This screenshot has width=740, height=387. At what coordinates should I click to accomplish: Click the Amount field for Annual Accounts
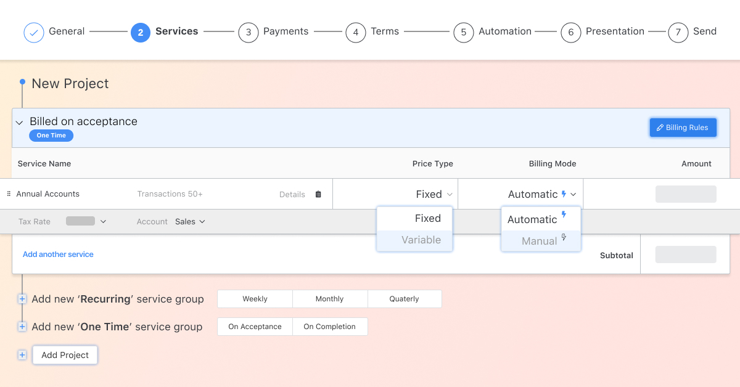pos(685,194)
